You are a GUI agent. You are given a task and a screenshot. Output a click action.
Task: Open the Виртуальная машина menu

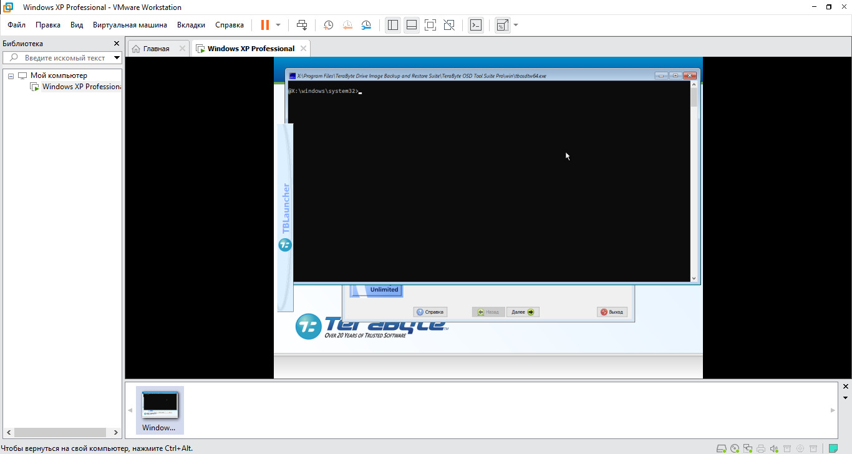pos(130,25)
